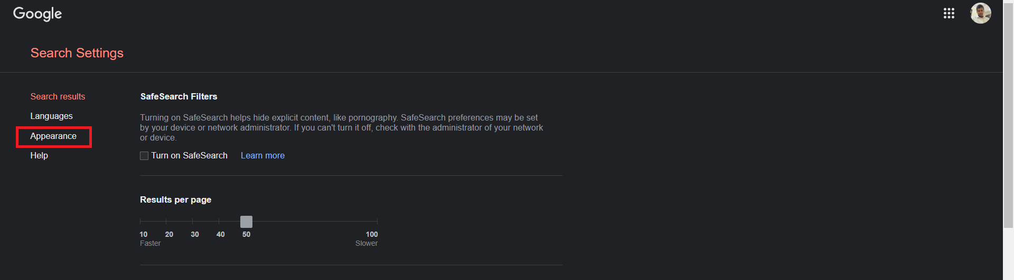Open the Languages settings section
1014x280 pixels.
click(x=51, y=116)
